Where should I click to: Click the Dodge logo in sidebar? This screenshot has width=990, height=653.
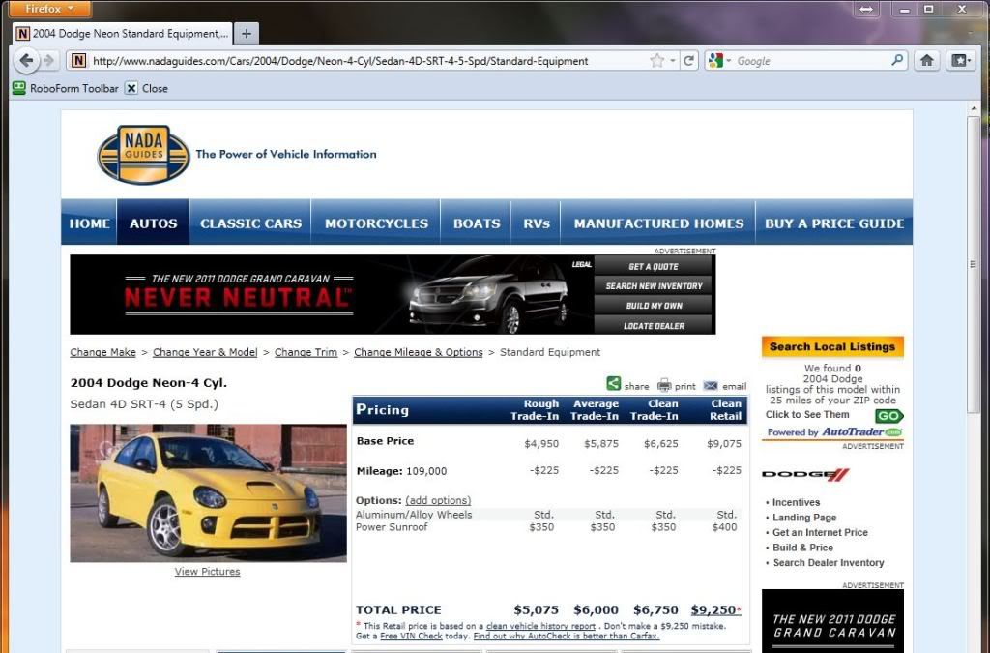[x=805, y=474]
